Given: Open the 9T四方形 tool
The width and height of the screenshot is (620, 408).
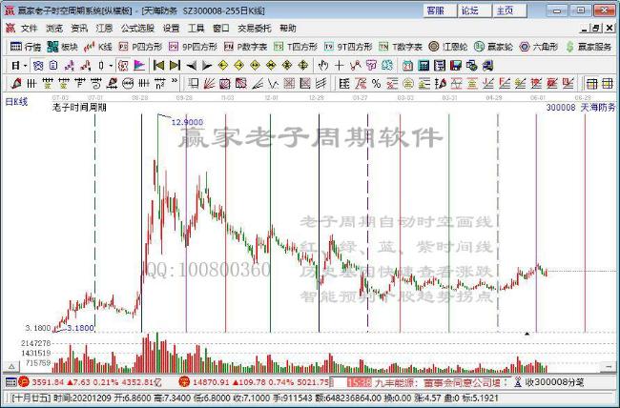Looking at the screenshot, I should coord(348,47).
